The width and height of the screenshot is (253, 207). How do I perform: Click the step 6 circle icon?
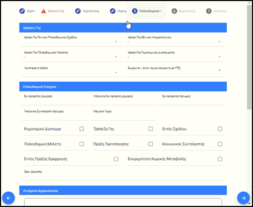point(174,11)
